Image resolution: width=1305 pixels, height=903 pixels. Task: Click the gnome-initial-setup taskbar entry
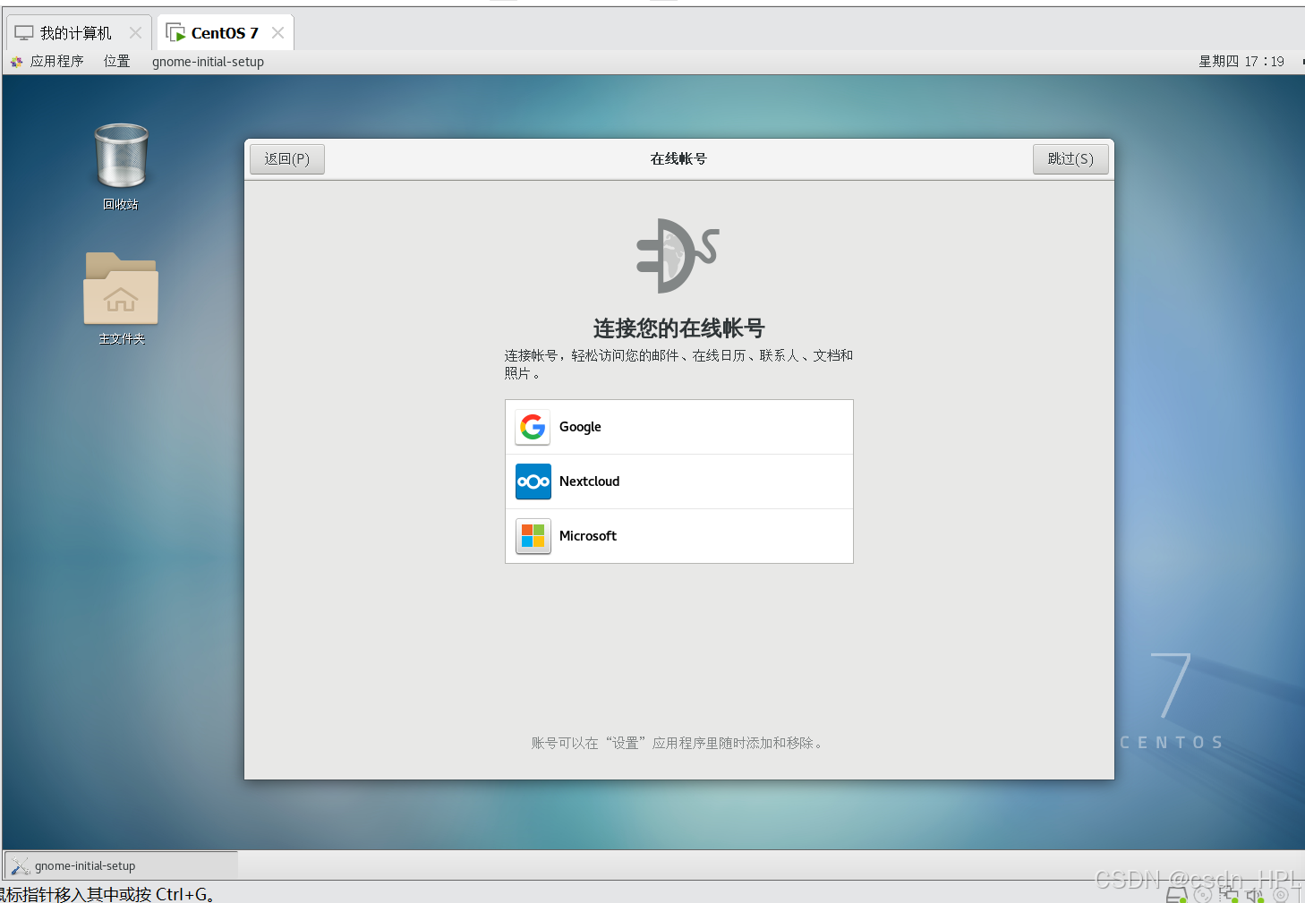122,865
